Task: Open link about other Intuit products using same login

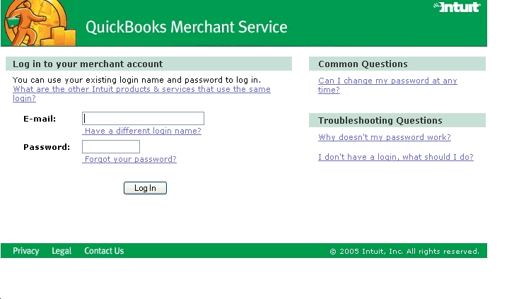Action: click(141, 93)
